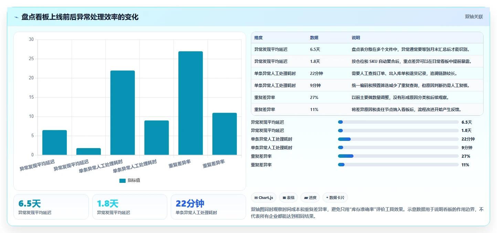The image size is (497, 233).
Task: Click the 维度 table column header
Action: 258,38
